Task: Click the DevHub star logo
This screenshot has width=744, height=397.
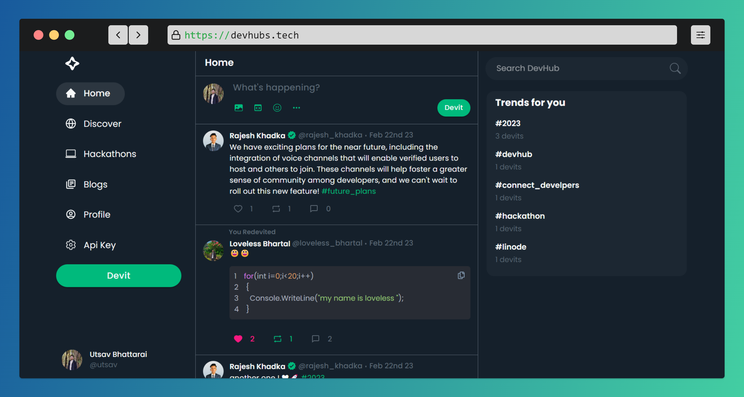Action: pos(72,63)
